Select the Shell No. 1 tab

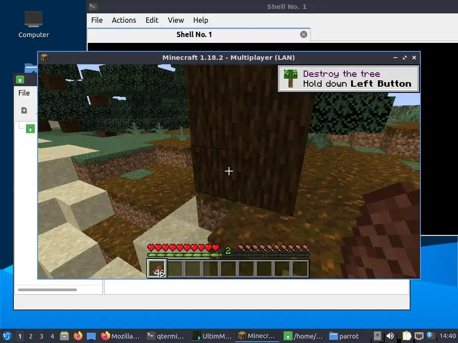199,35
